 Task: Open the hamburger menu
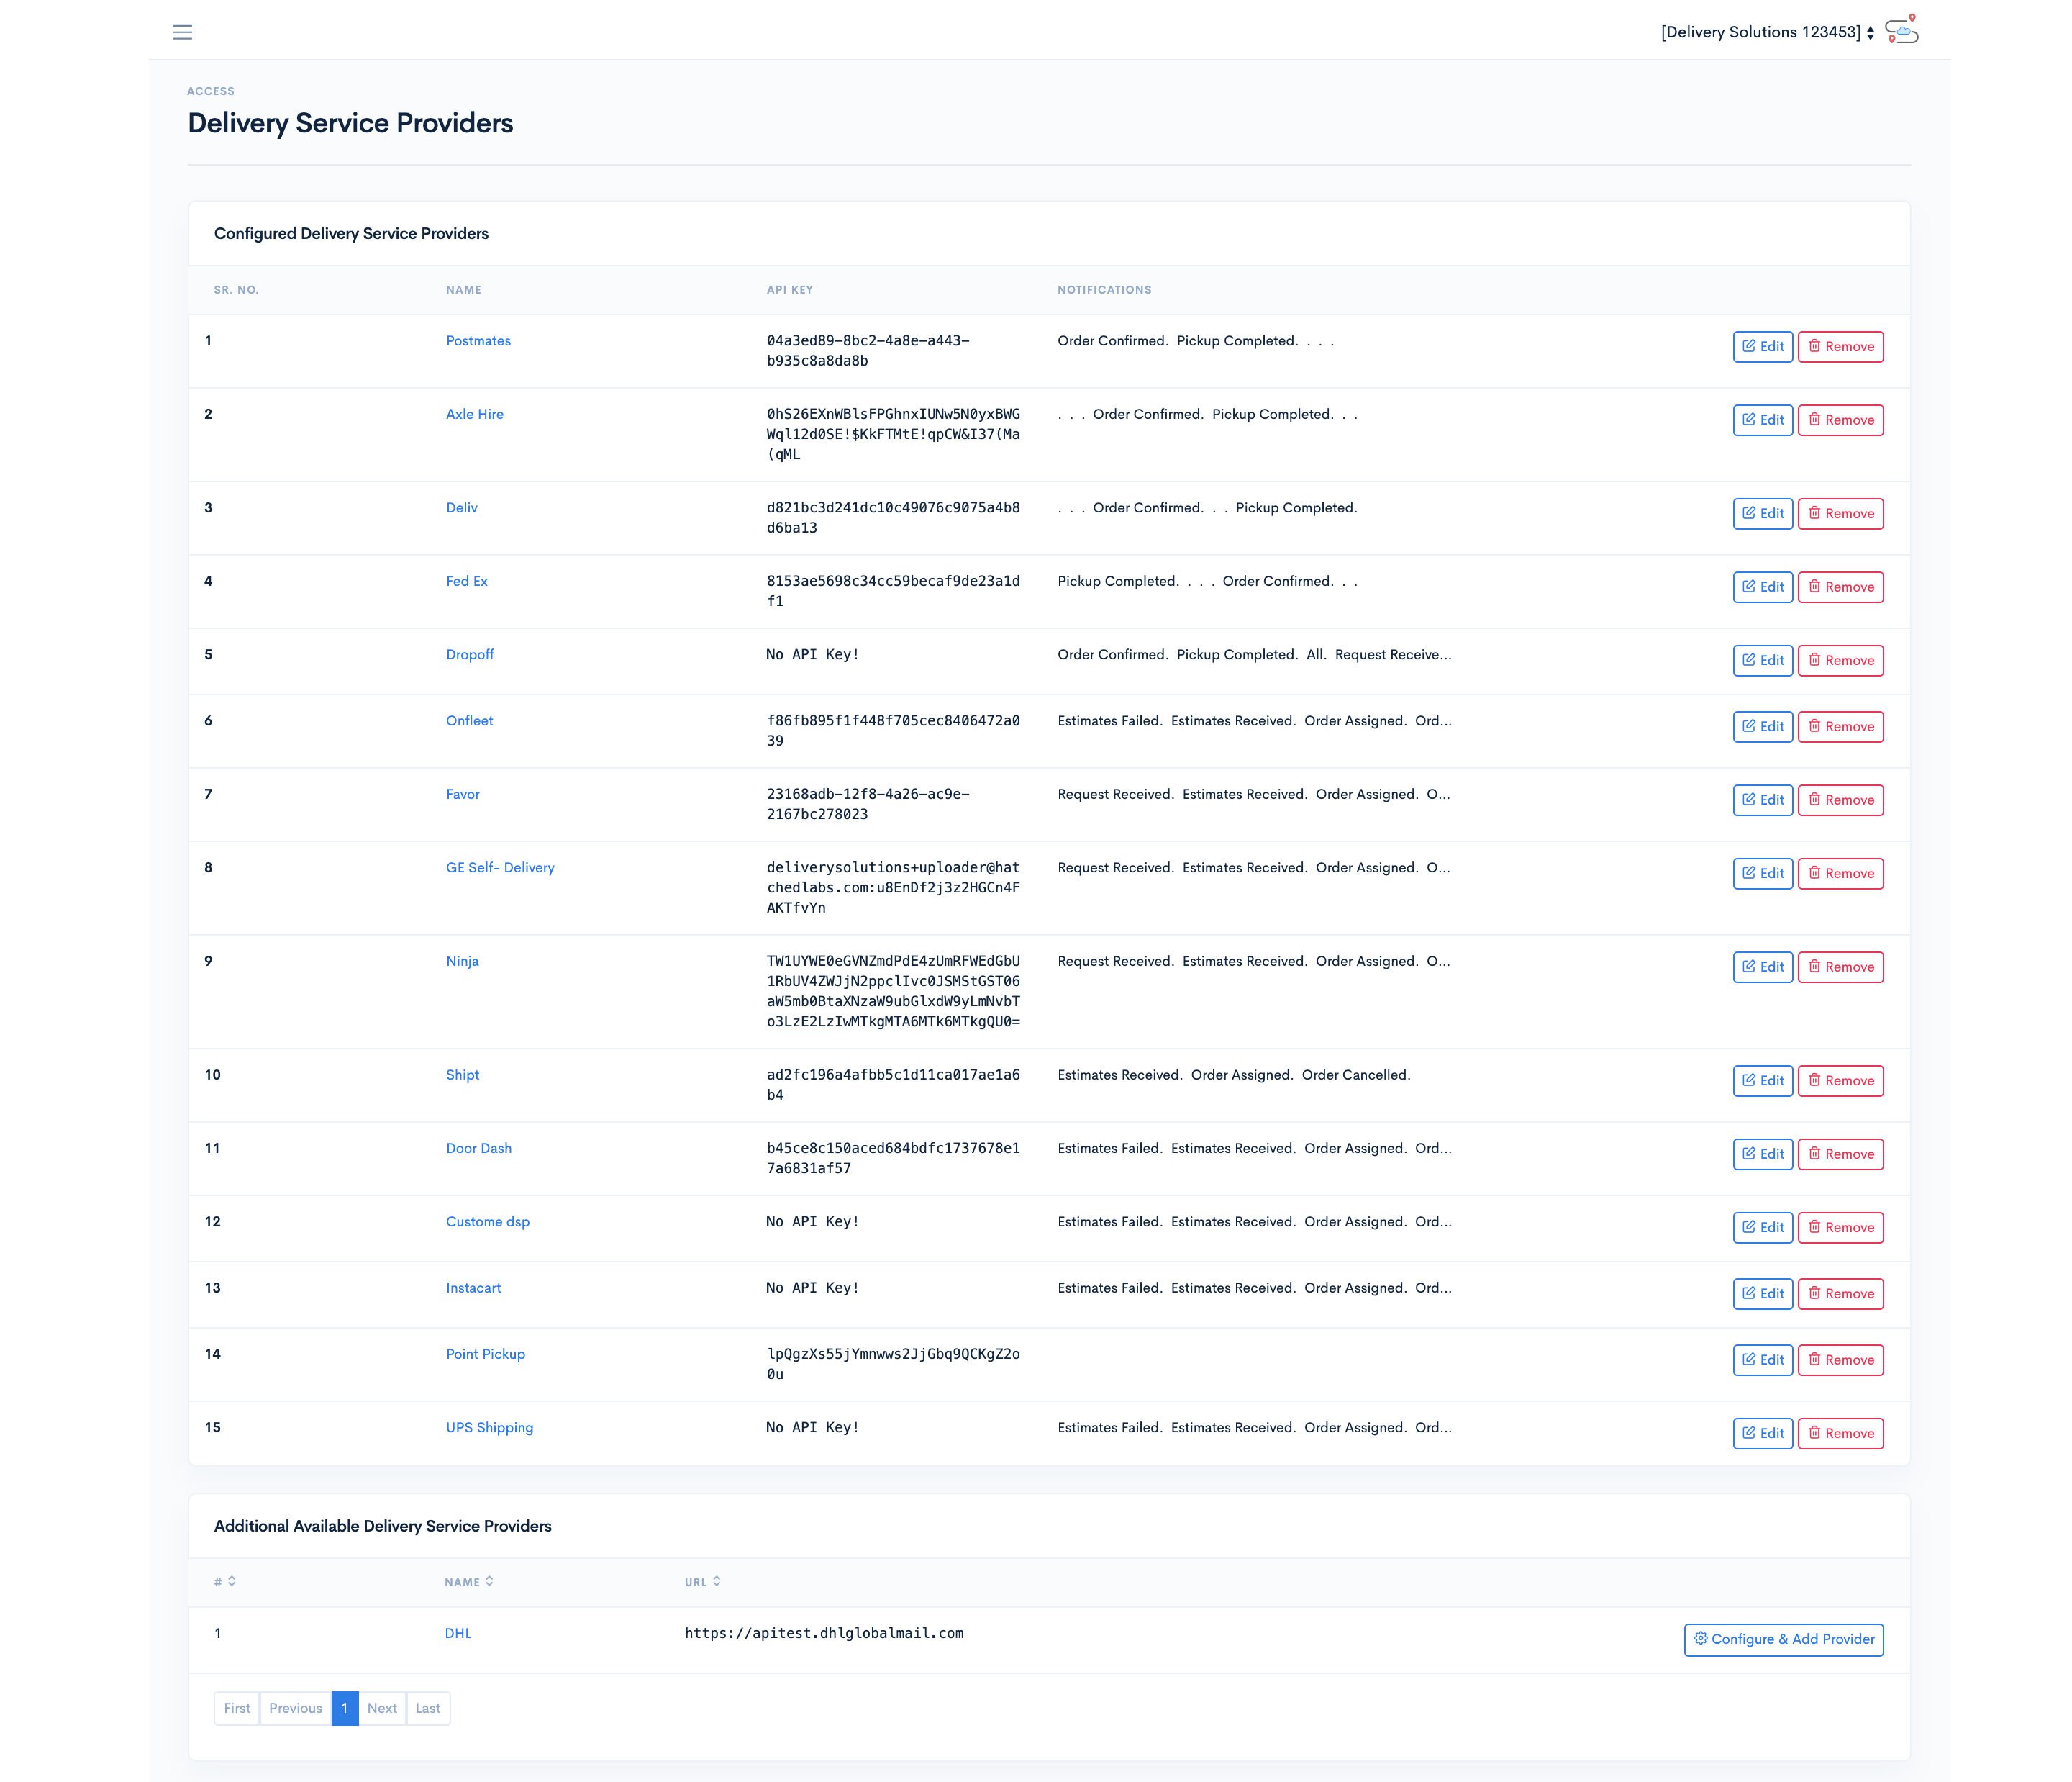point(182,32)
